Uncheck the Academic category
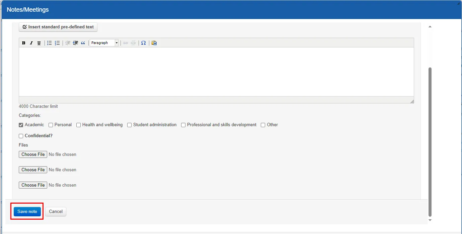Viewport: 462px width, 234px height. (x=21, y=125)
